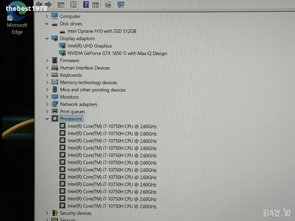Collapse the Display adaptors category
This screenshot has height=221, width=295.
pos(47,39)
